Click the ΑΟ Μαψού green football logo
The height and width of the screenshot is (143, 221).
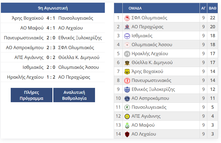127,125
